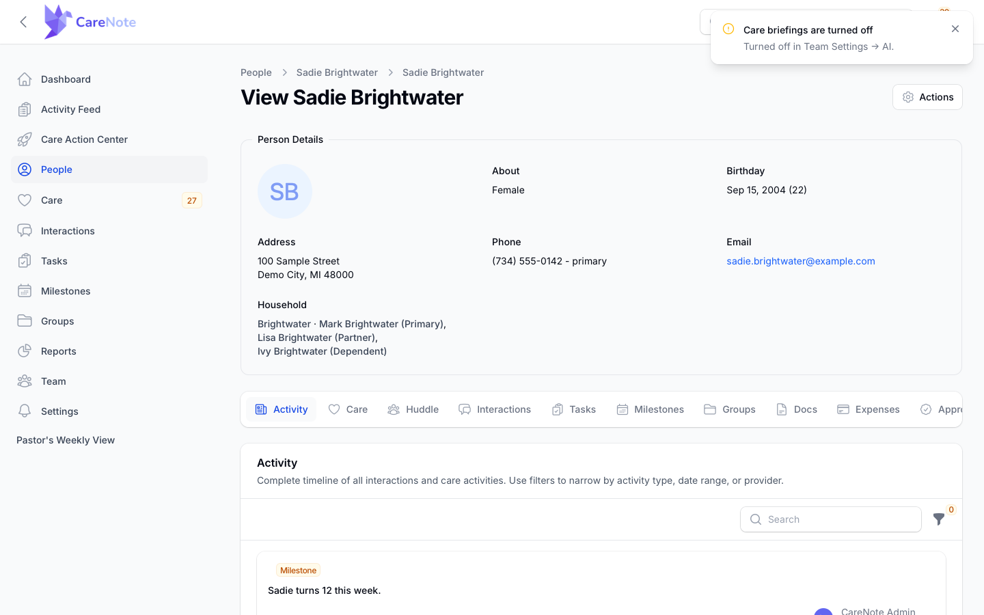Select Care with 27 badge in sidebar

click(109, 200)
